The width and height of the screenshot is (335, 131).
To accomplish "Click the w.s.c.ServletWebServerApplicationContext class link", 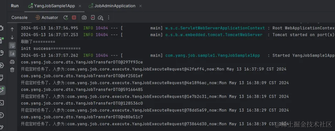I will tap(215, 28).
